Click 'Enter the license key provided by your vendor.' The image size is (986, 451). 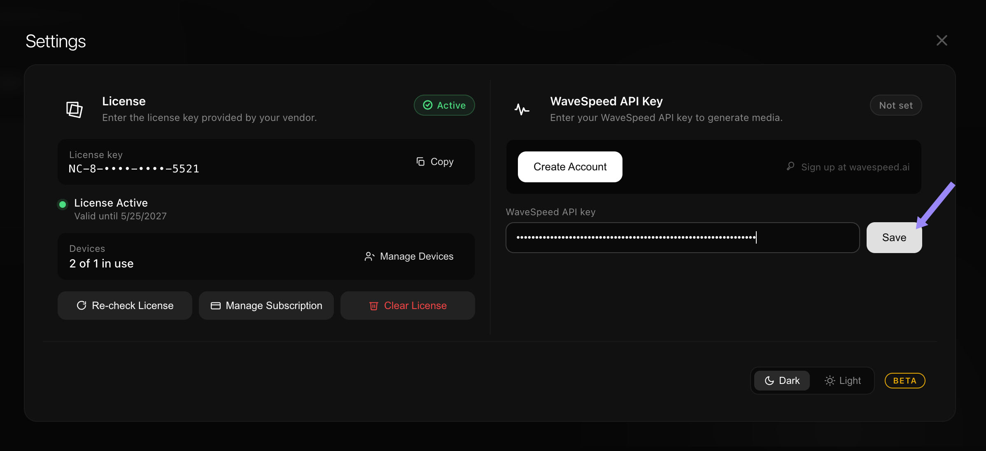(x=209, y=118)
